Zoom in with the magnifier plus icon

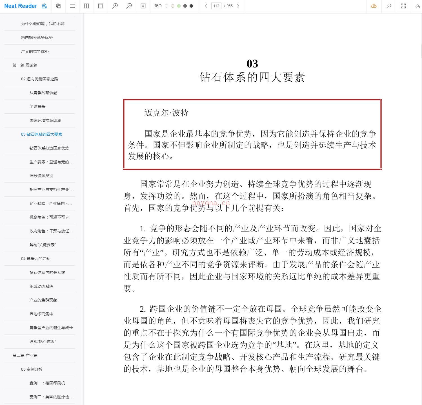click(x=115, y=6)
